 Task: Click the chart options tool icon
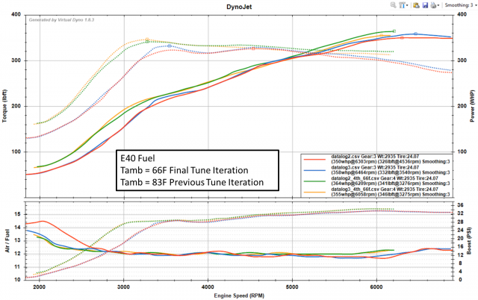point(402,5)
